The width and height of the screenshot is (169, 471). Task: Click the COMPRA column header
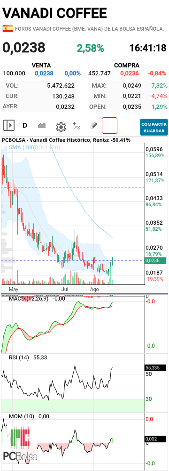(x=127, y=65)
